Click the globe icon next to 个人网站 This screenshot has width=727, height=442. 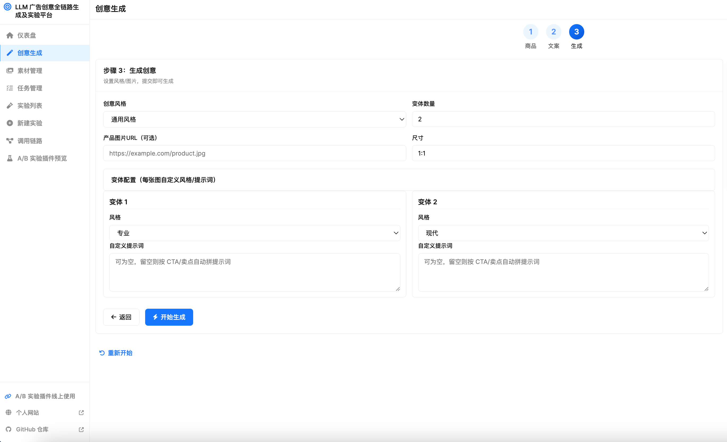tap(8, 412)
